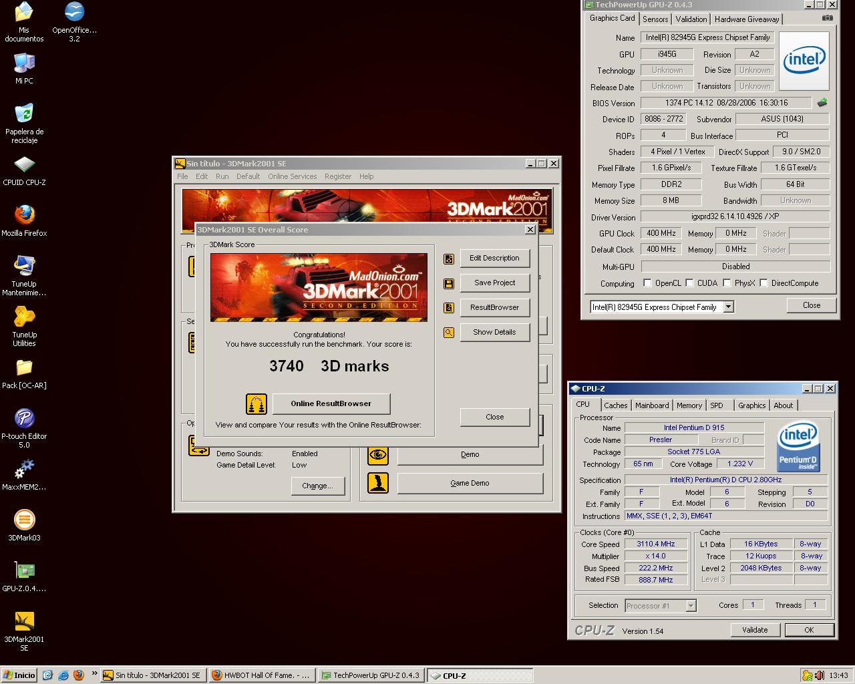Open the Hardware Giveaway tab
This screenshot has height=684, width=855.
746,19
